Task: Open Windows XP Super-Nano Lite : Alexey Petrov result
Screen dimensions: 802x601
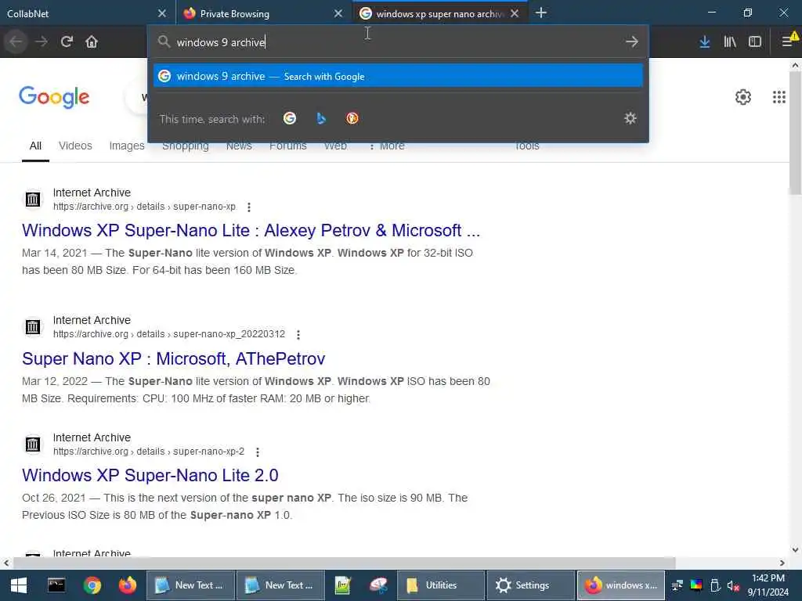Action: 251,231
